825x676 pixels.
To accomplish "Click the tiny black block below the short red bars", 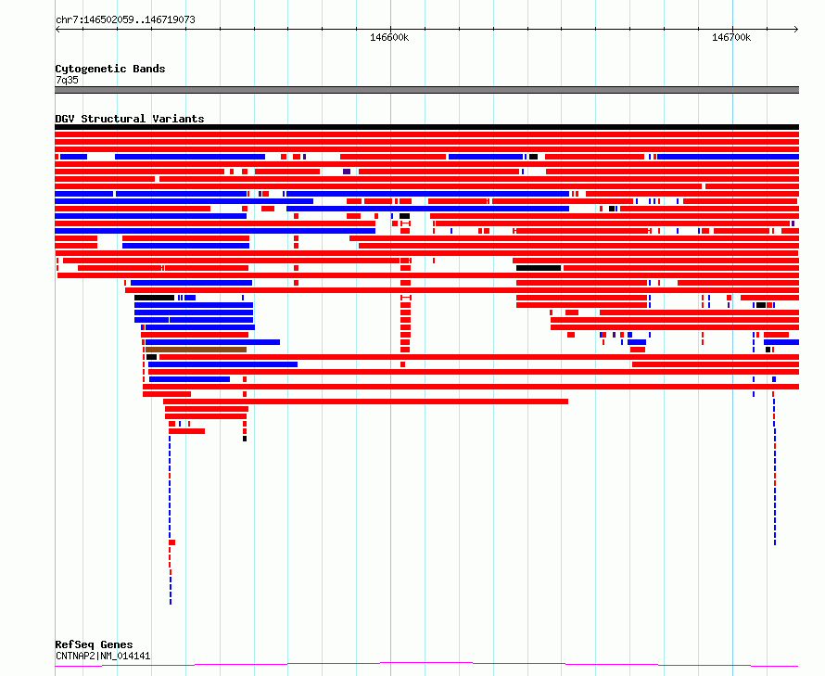I will [x=245, y=439].
